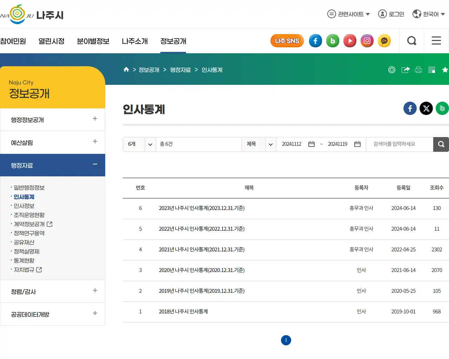The width and height of the screenshot is (449, 359).
Task: Select 정책실명제 in sidebar
Action: (x=27, y=251)
